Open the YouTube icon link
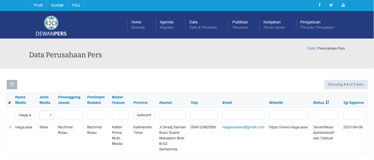 pos(343,5)
